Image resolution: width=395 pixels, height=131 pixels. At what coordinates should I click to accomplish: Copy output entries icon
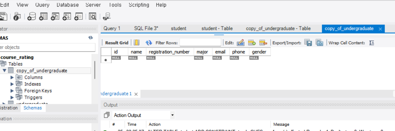click(107, 115)
